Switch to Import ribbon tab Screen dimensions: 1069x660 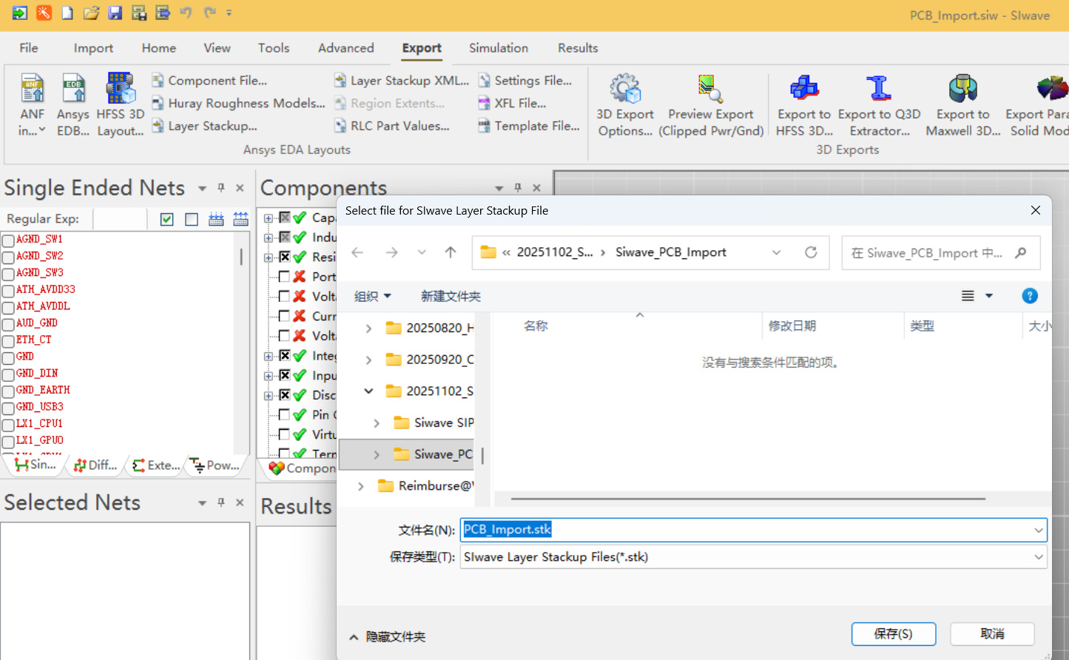pyautogui.click(x=93, y=48)
